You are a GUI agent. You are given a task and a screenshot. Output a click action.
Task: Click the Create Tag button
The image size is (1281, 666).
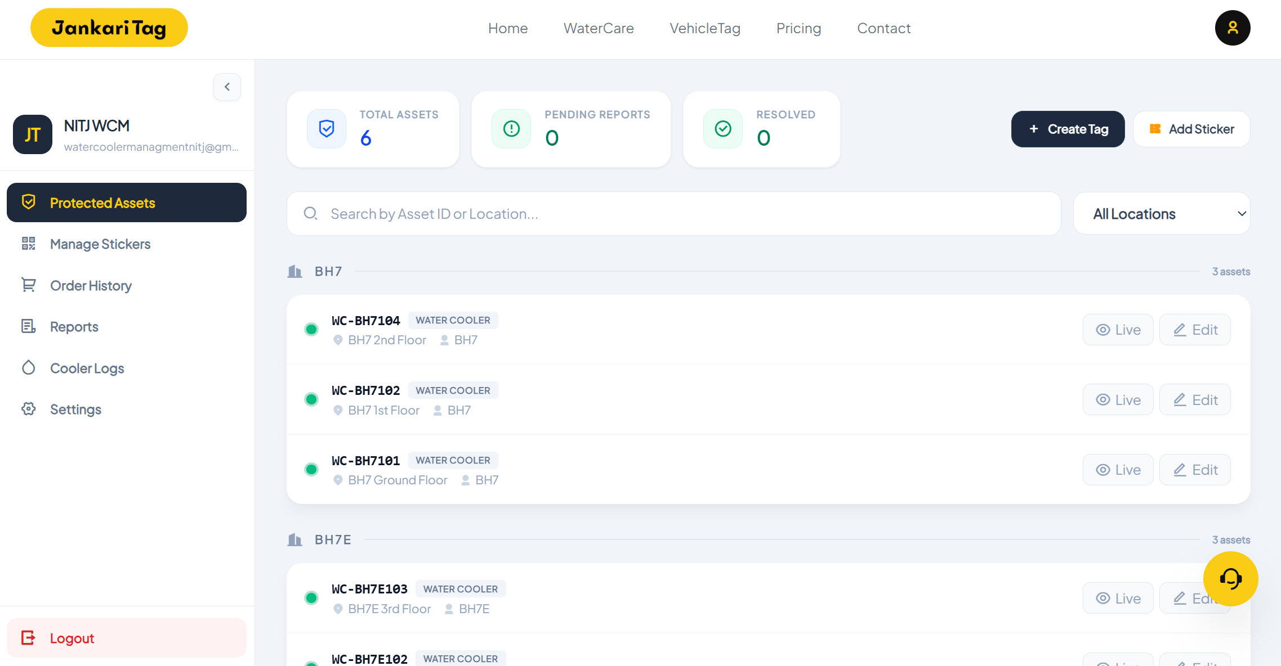click(x=1068, y=129)
